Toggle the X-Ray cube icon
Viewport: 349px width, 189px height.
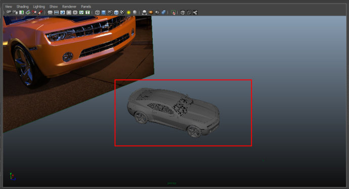183,13
